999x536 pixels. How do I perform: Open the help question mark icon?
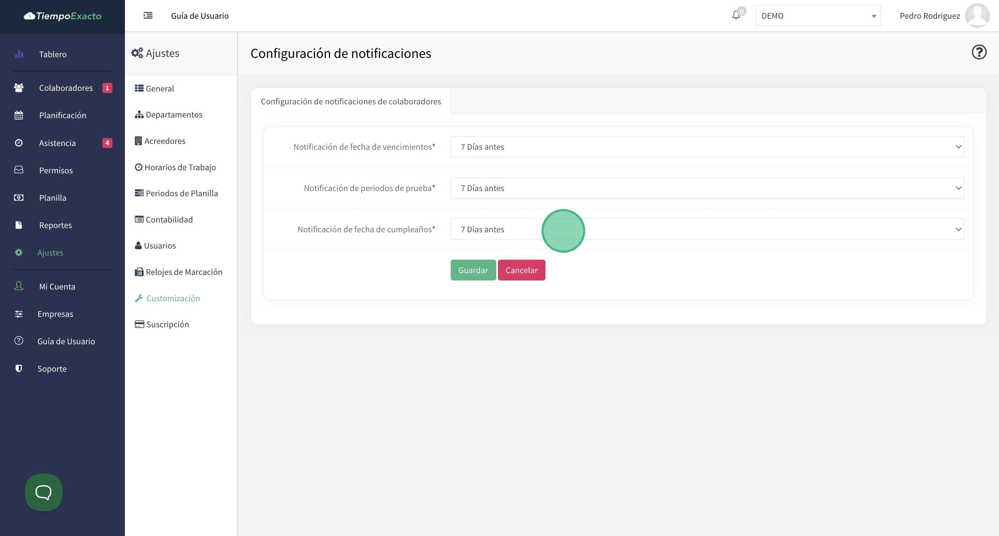[x=979, y=52]
